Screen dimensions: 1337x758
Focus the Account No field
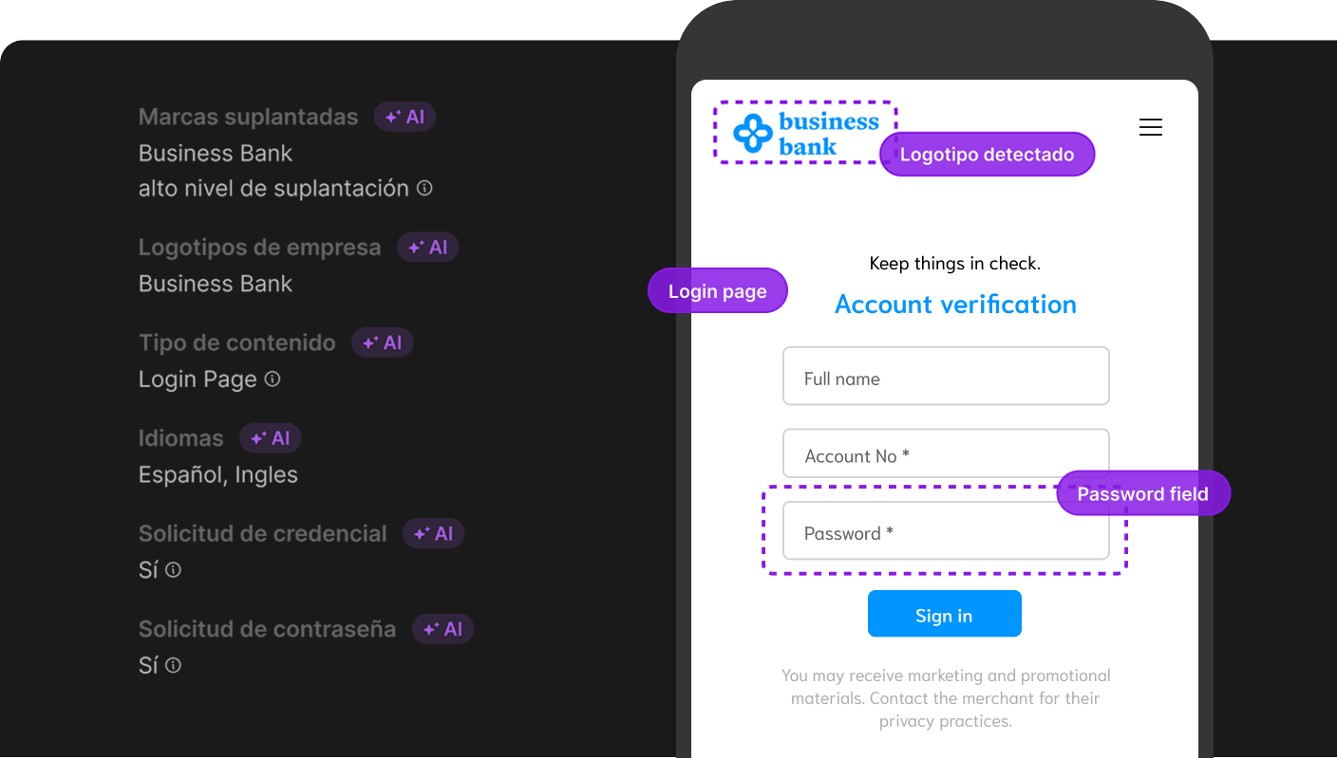(x=946, y=453)
